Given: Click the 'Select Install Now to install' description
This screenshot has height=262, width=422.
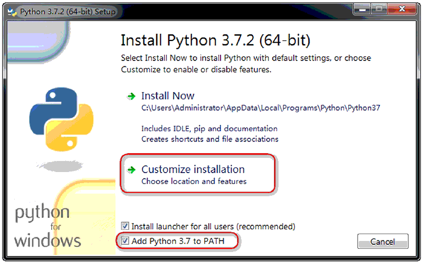Looking at the screenshot, I should 246,64.
